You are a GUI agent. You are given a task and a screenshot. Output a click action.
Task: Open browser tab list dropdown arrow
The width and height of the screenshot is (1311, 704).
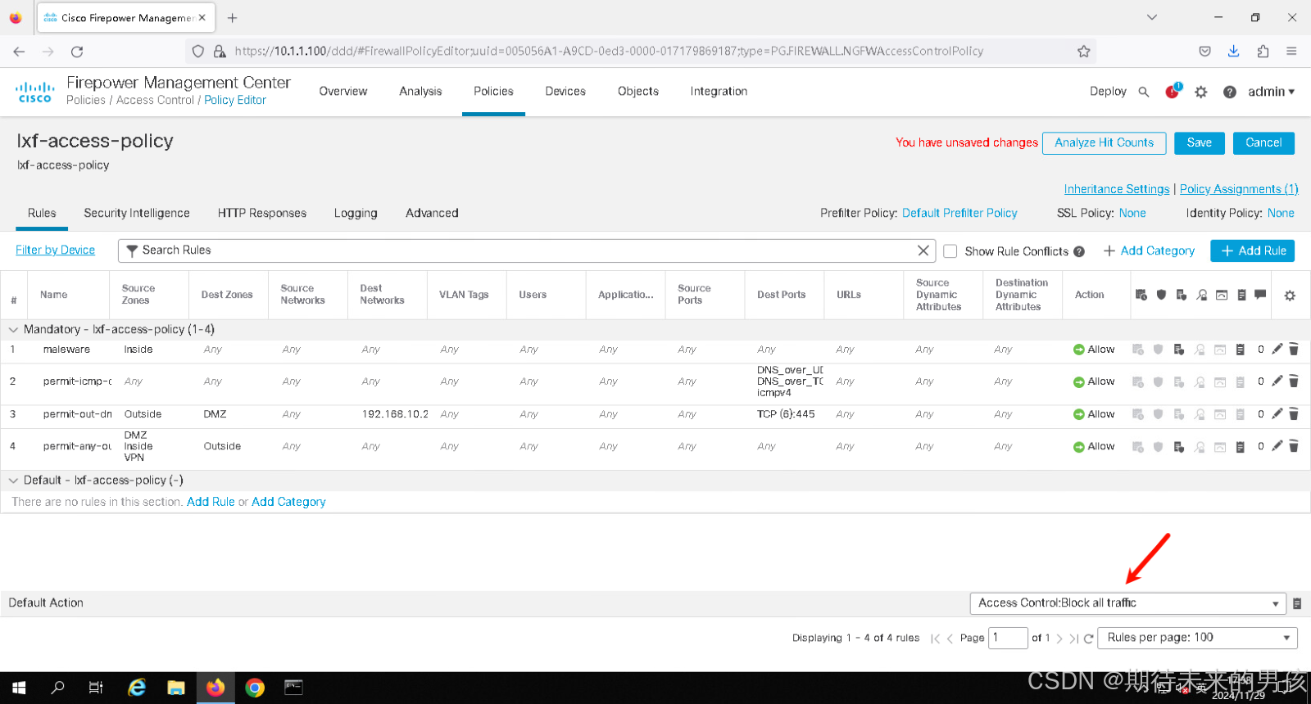1152,17
